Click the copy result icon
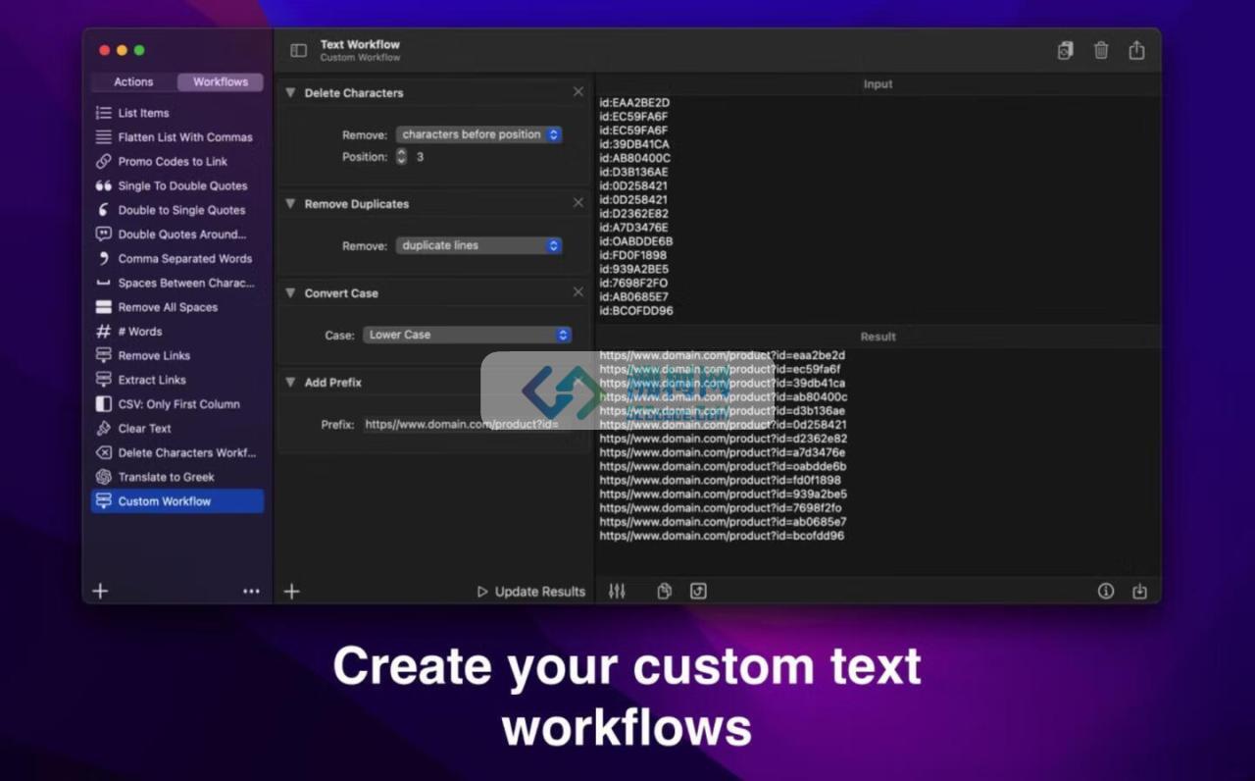This screenshot has height=781, width=1255. [x=664, y=592]
